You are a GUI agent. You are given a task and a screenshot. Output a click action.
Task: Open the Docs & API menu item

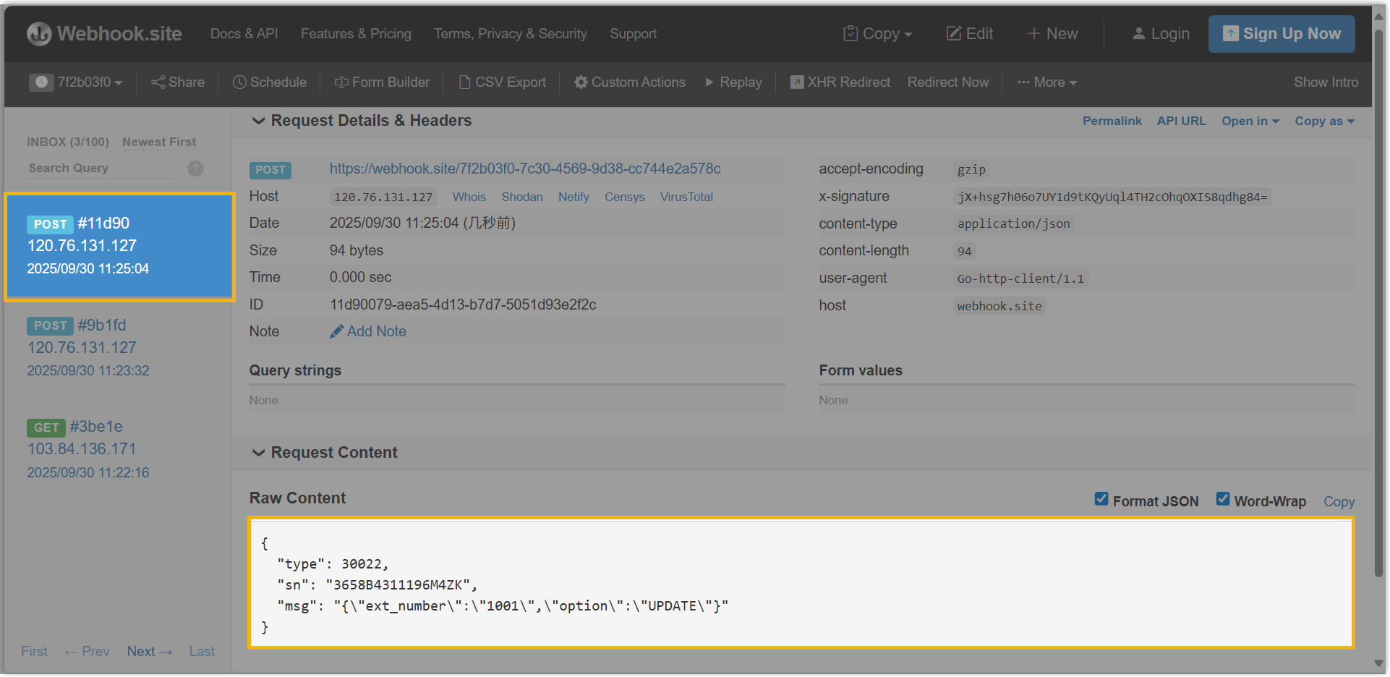244,34
